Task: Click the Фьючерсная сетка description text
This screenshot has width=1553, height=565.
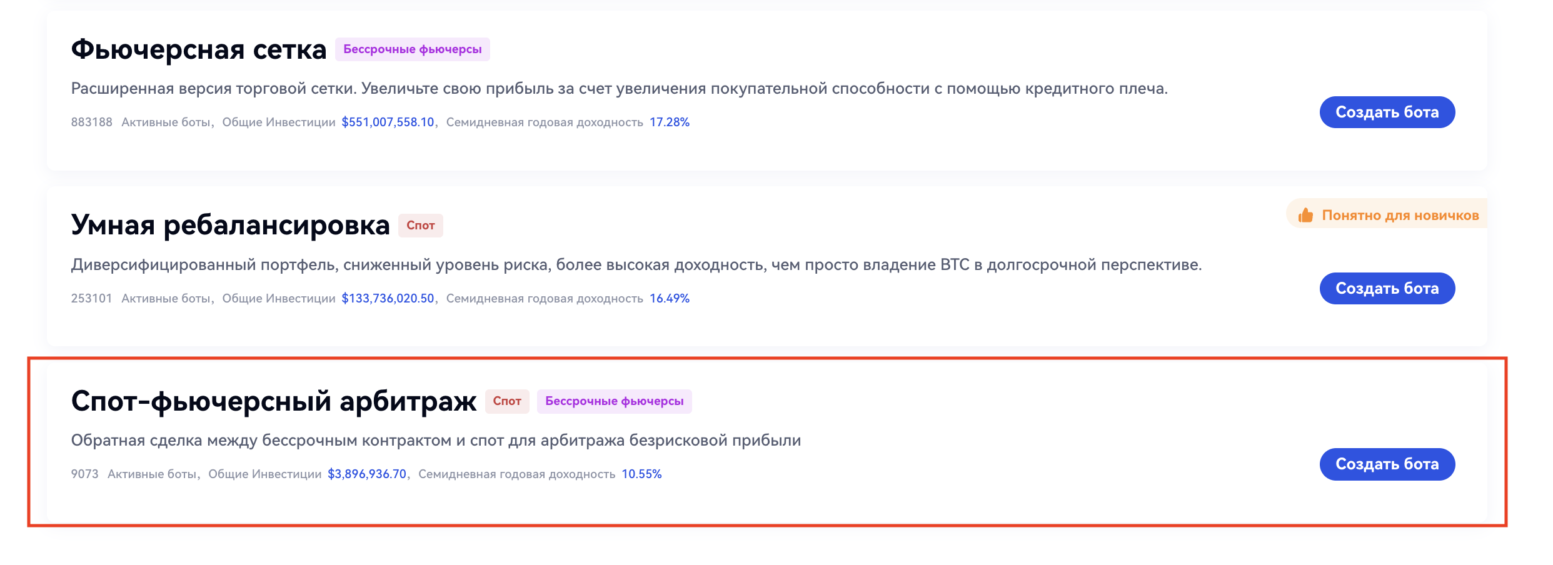Action: coord(619,89)
